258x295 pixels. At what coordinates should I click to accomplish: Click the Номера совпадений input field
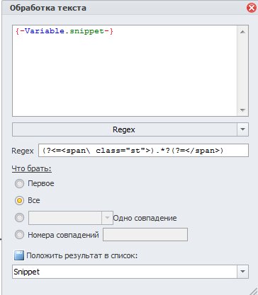tap(145, 235)
